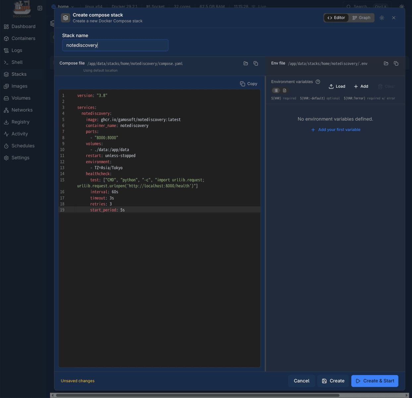Image resolution: width=412 pixels, height=398 pixels.
Task: Go to Volumes in the sidebar
Action: pyautogui.click(x=21, y=98)
